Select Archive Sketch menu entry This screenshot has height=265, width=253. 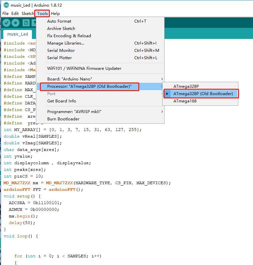[100, 29]
